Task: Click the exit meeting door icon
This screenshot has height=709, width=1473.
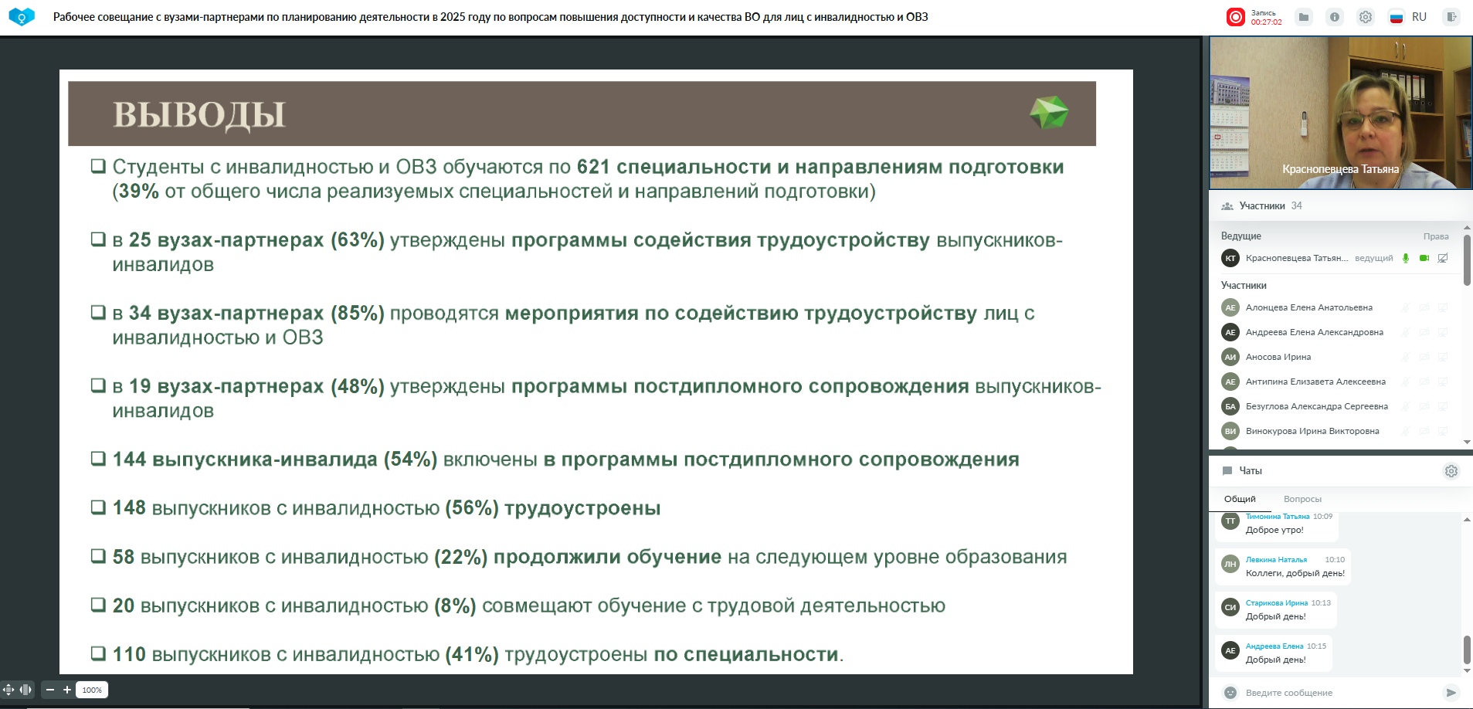Action: pyautogui.click(x=1451, y=17)
